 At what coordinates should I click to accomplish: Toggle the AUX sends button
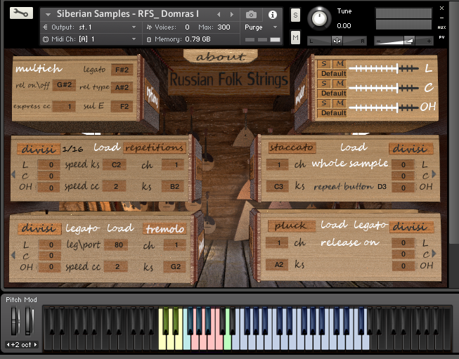click(441, 27)
